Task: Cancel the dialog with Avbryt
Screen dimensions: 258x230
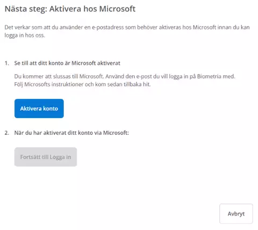Action: click(x=236, y=213)
